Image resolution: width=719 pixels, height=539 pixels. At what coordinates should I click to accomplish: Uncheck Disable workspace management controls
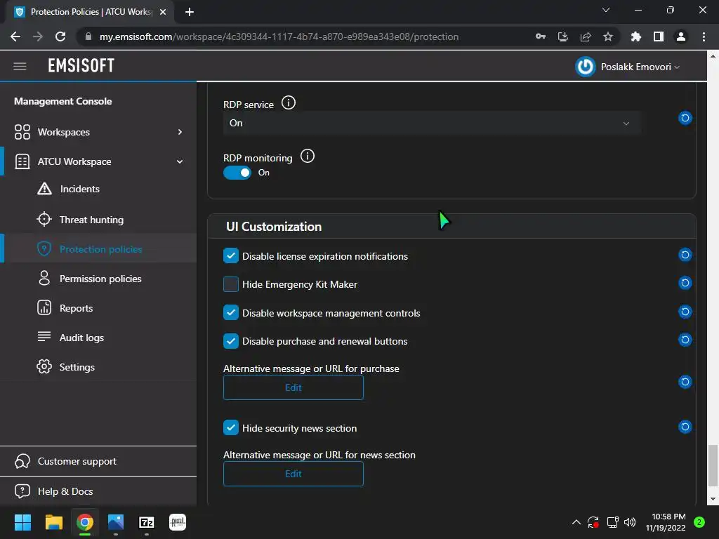click(230, 312)
